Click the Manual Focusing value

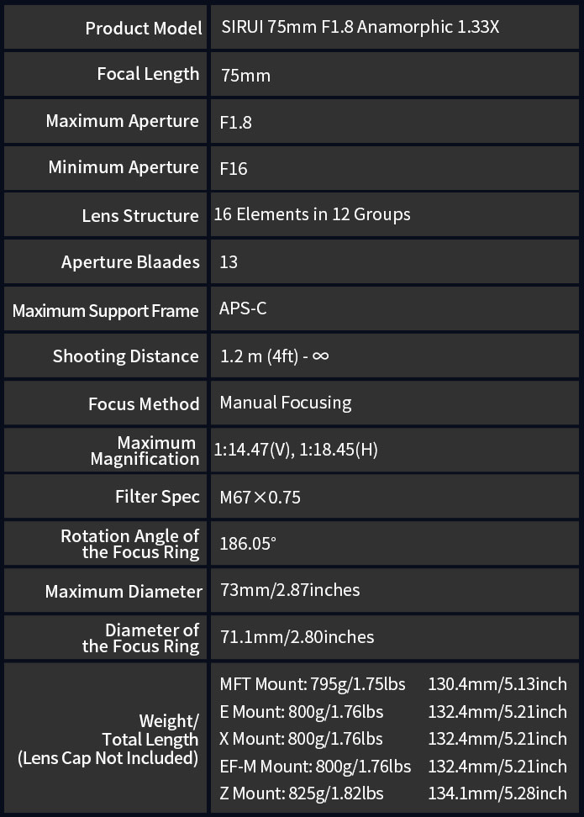(x=286, y=403)
